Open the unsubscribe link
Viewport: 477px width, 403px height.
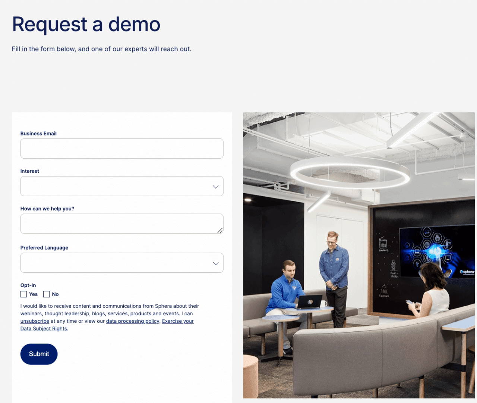pyautogui.click(x=35, y=321)
